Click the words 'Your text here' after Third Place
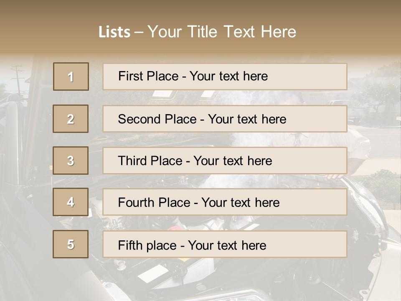This screenshot has width=401, height=301. click(x=233, y=161)
